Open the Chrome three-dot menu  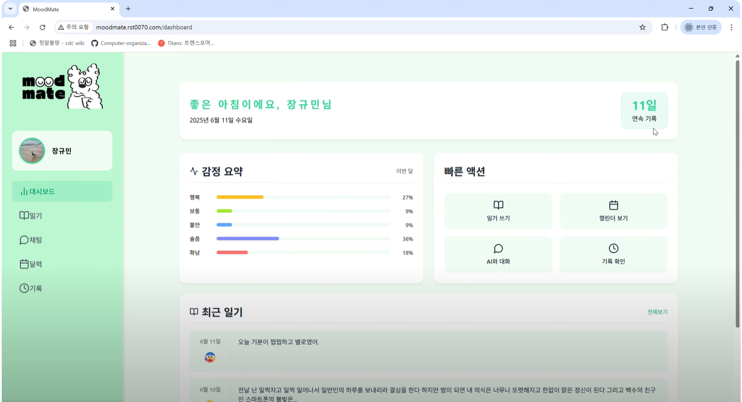[731, 27]
